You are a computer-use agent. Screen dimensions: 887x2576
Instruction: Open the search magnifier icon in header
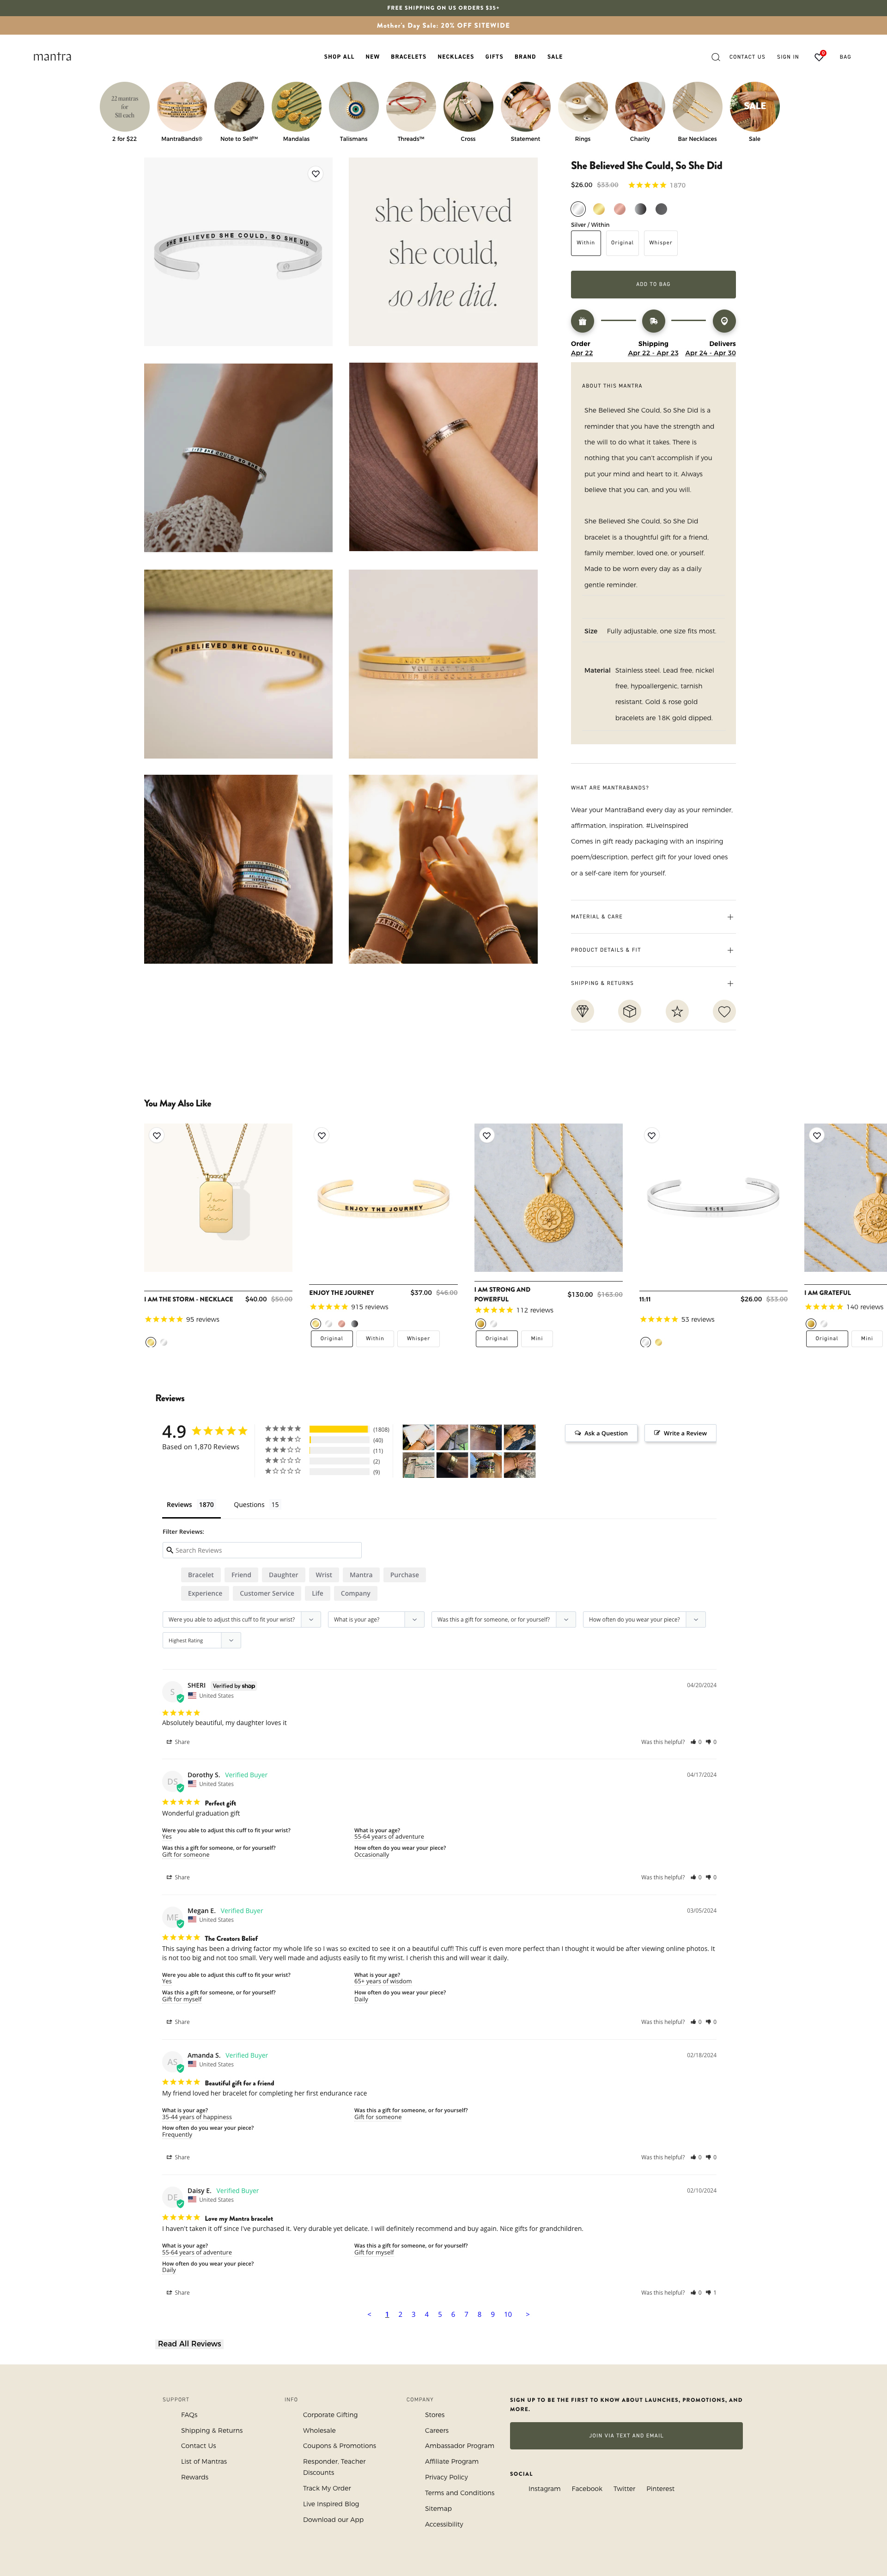coord(715,57)
